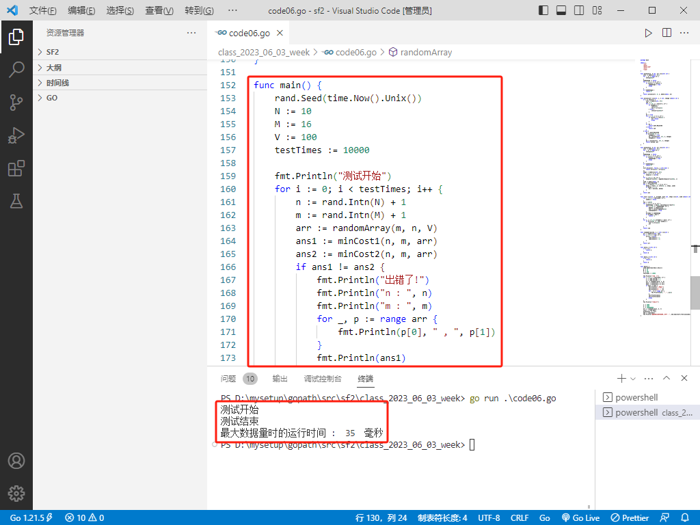Click line number 166 in the gutter
This screenshot has width=700, height=525.
tap(228, 267)
